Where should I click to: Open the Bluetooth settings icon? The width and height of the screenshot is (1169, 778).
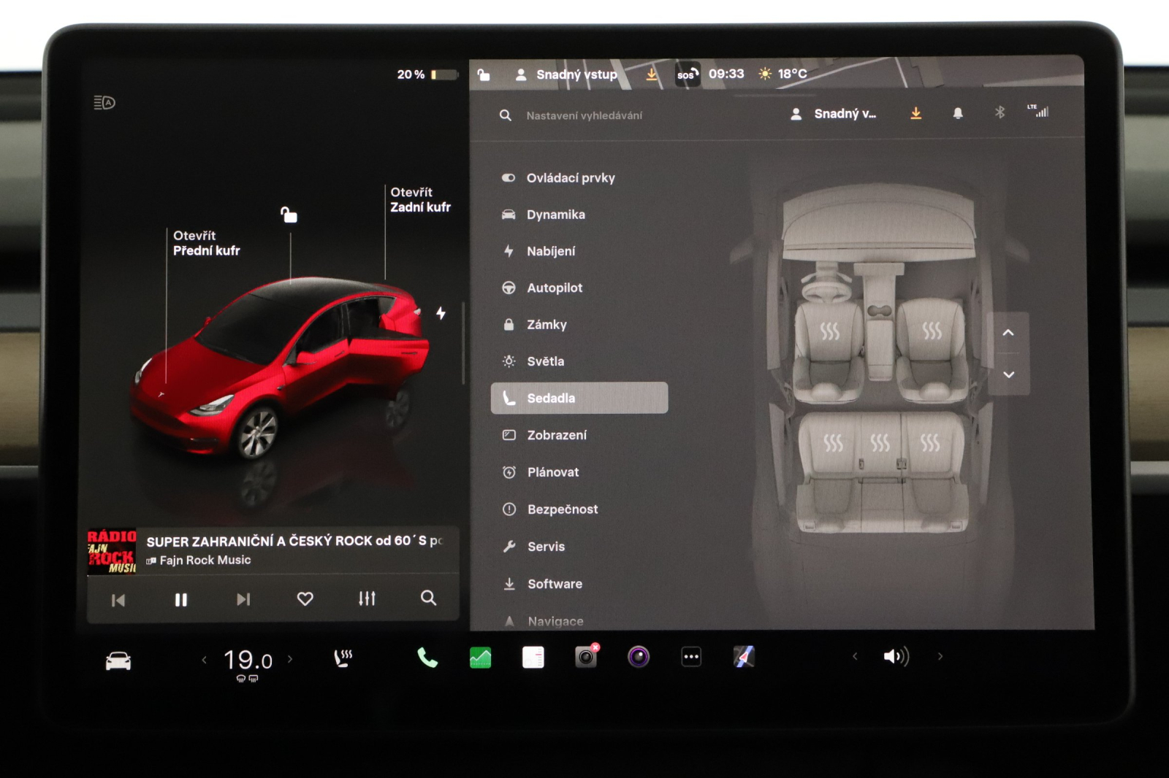pyautogui.click(x=1000, y=112)
